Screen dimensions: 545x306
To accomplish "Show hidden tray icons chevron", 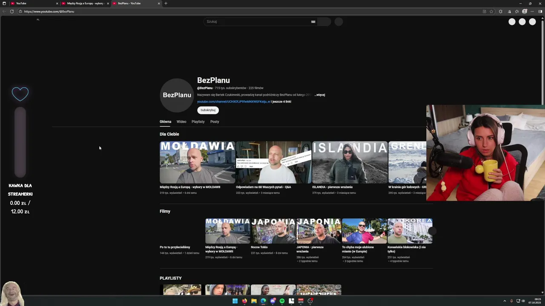I will 505,301.
